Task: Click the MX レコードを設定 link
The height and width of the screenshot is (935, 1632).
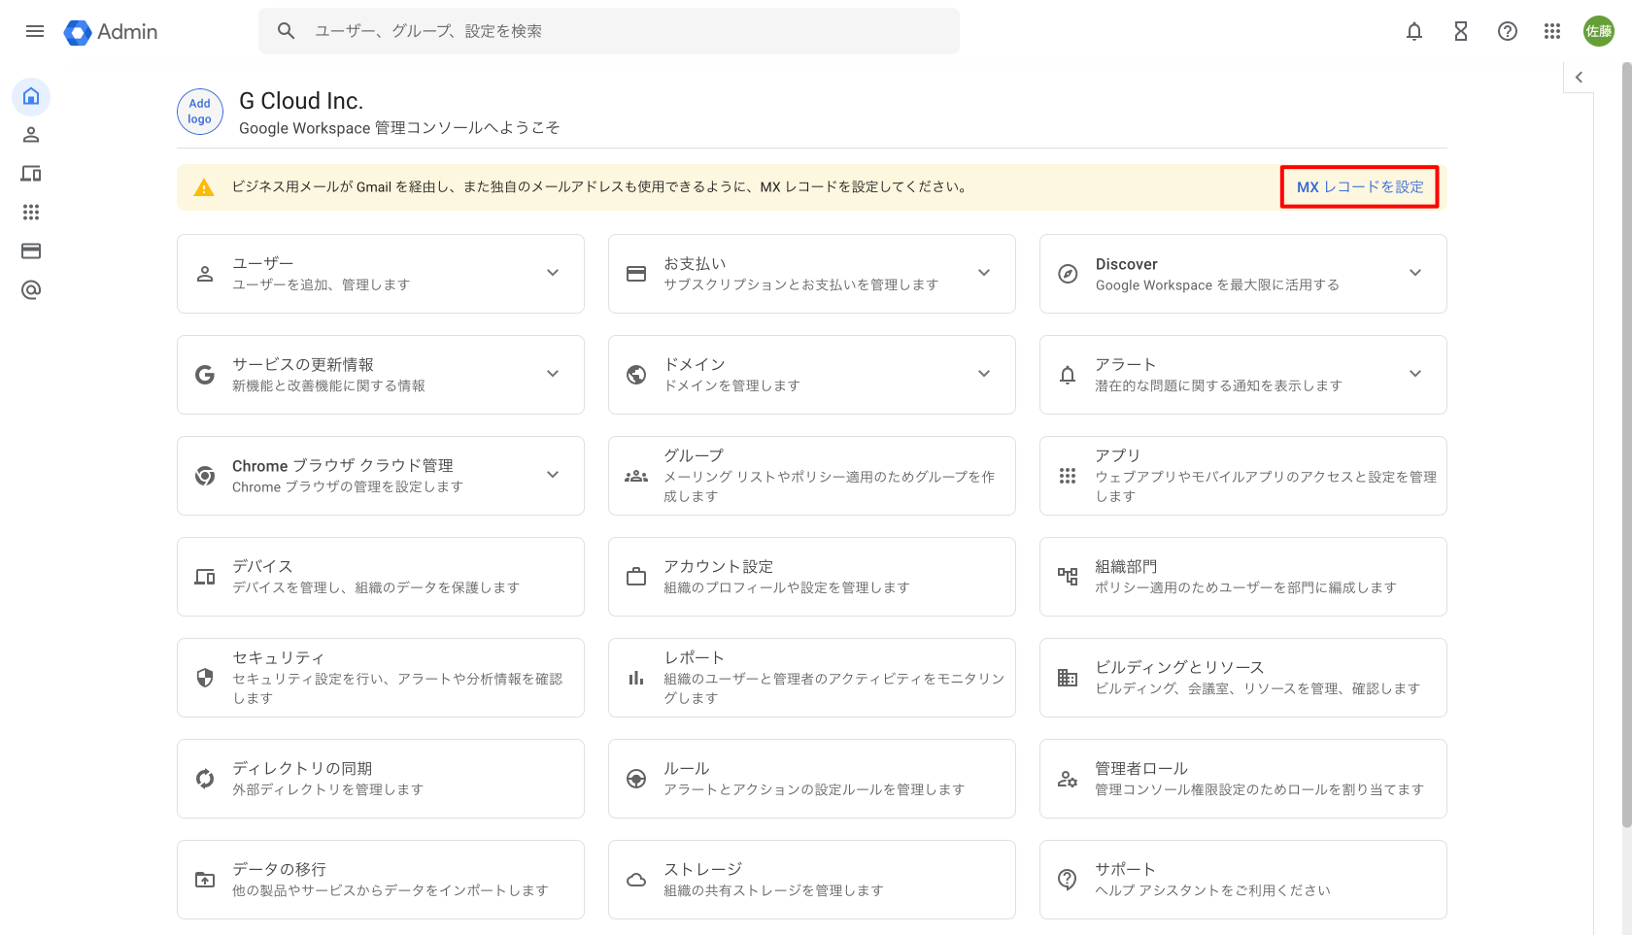Action: (1360, 186)
